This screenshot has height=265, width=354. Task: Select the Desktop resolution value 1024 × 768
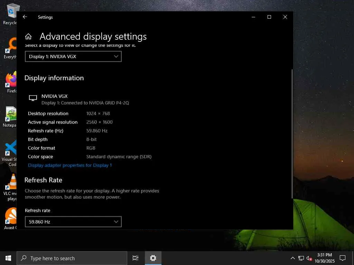click(98, 113)
